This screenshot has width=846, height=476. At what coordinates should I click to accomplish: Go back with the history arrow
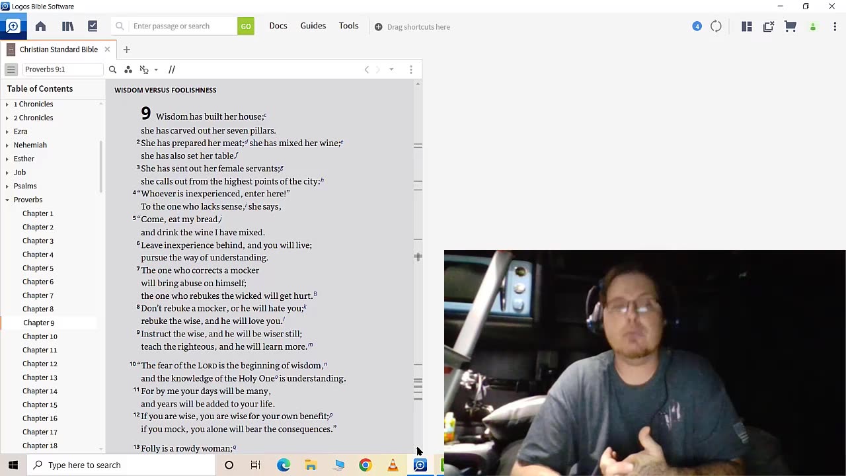pyautogui.click(x=367, y=69)
